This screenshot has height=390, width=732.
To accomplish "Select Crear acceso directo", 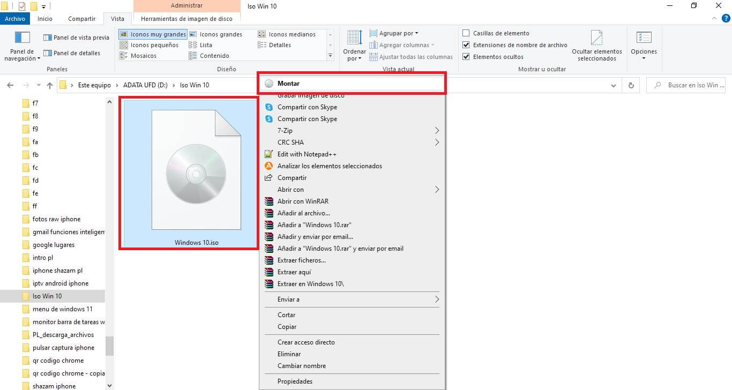I will 352,342.
